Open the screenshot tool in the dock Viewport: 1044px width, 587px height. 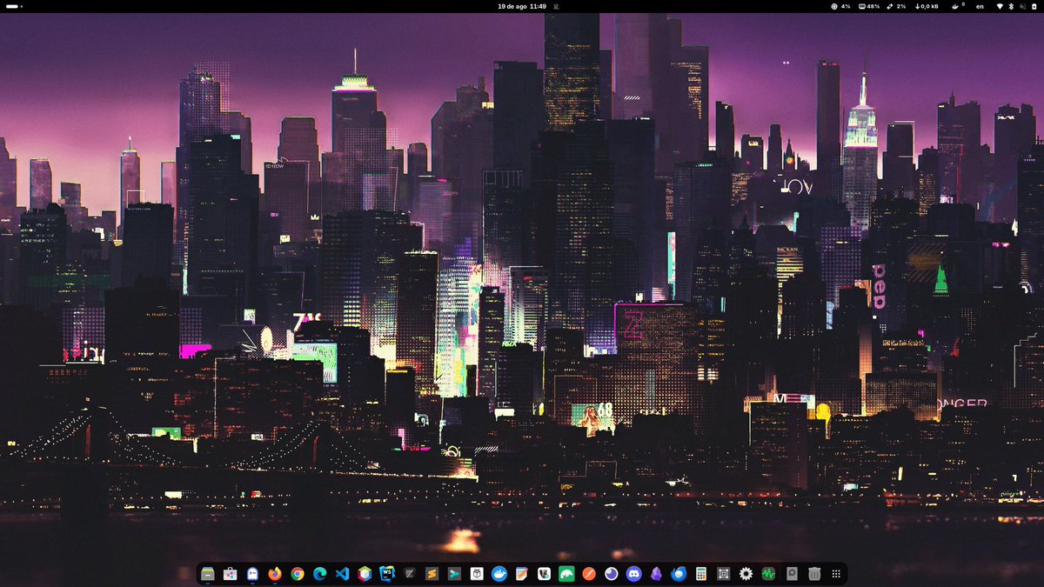[723, 574]
